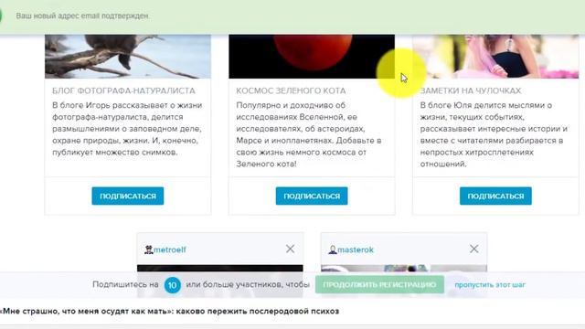Subscribe to Космос зеленого кота blog
This screenshot has height=329, width=585.
[312, 196]
